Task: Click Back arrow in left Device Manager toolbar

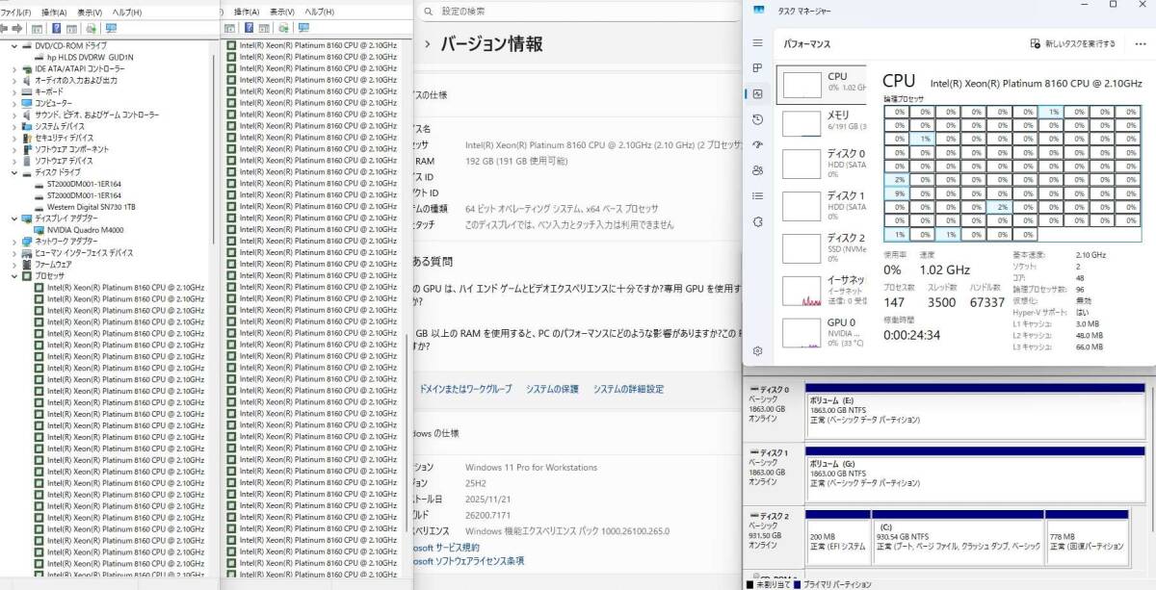Action: pyautogui.click(x=5, y=29)
